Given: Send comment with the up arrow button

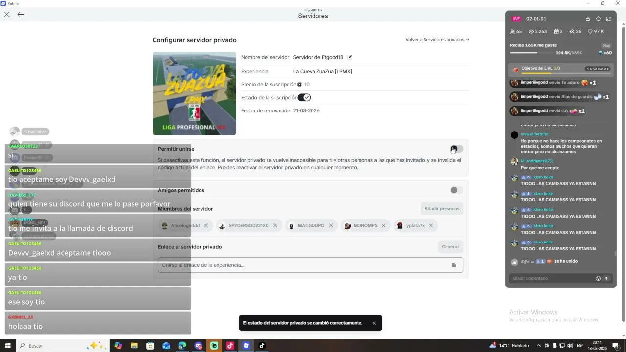Looking at the screenshot, I should [x=606, y=278].
